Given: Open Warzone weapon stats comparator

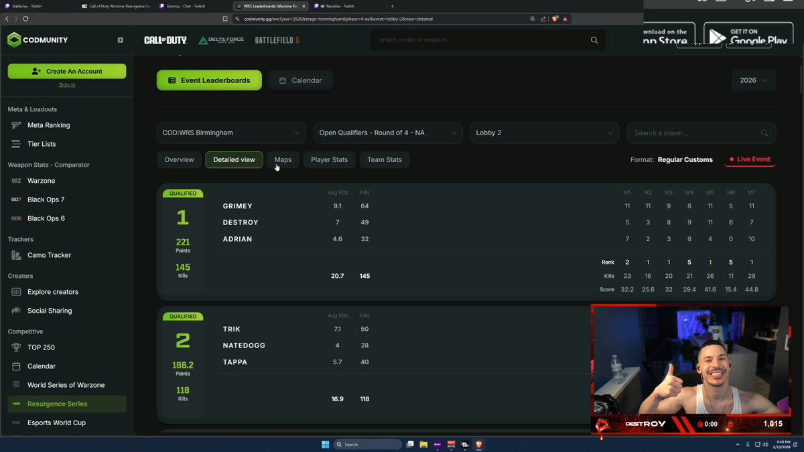Looking at the screenshot, I should click(41, 181).
